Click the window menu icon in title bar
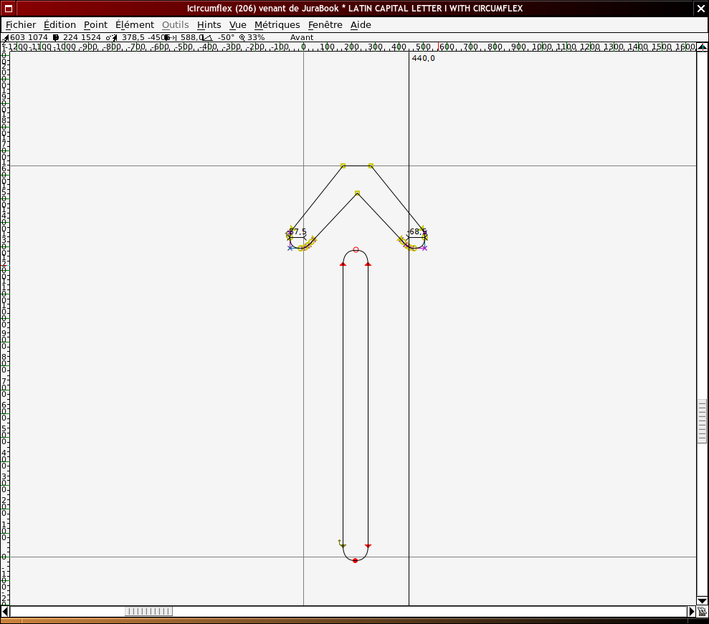 (8, 8)
